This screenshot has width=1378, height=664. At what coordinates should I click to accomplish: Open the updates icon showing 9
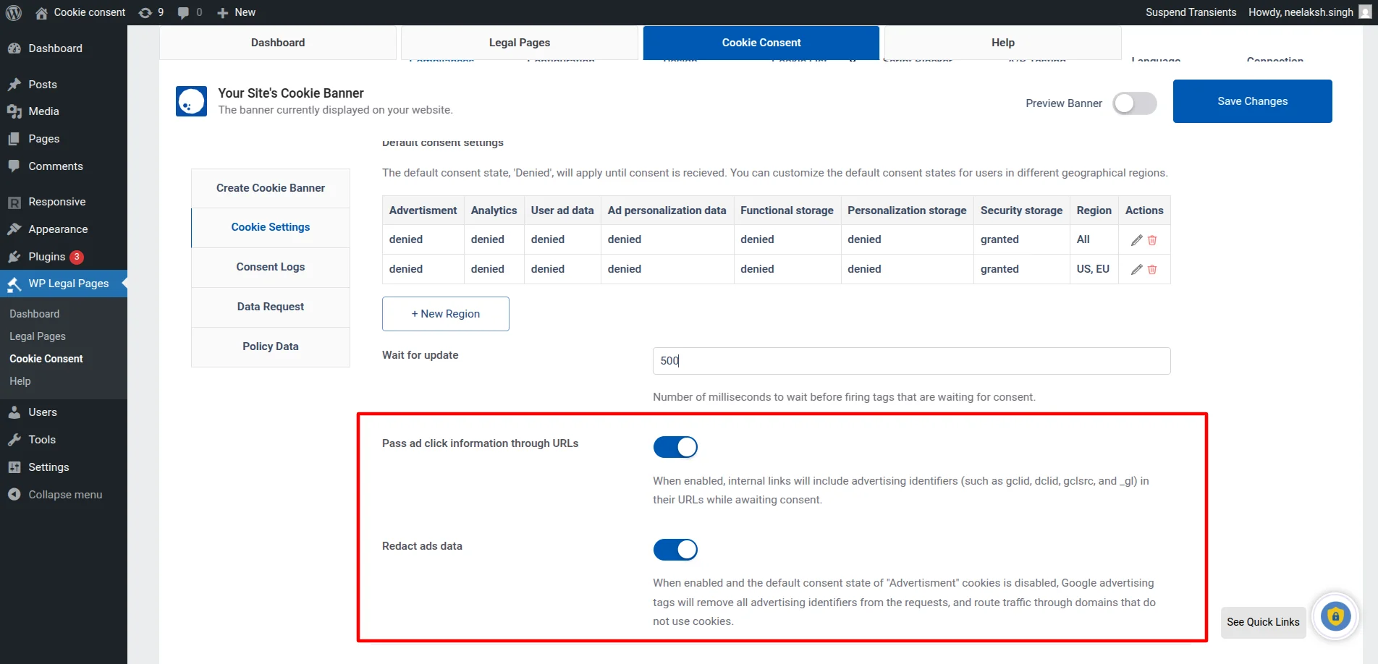[x=145, y=12]
